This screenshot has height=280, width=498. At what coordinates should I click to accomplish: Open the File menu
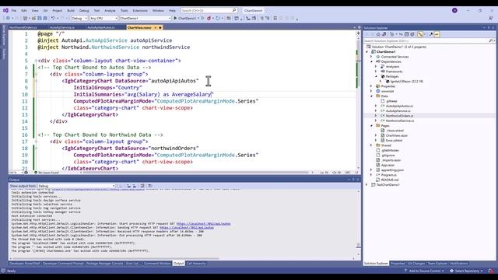[14, 10]
